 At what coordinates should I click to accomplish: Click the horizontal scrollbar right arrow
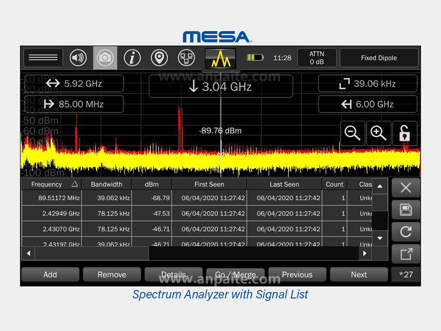[364, 253]
